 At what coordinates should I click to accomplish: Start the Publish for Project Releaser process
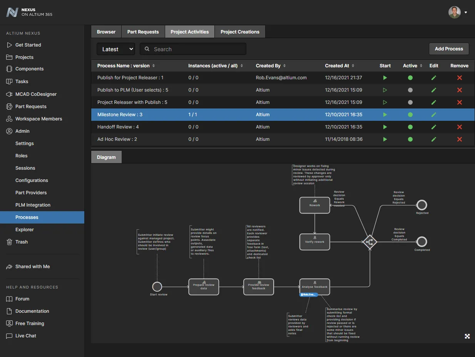(385, 77)
